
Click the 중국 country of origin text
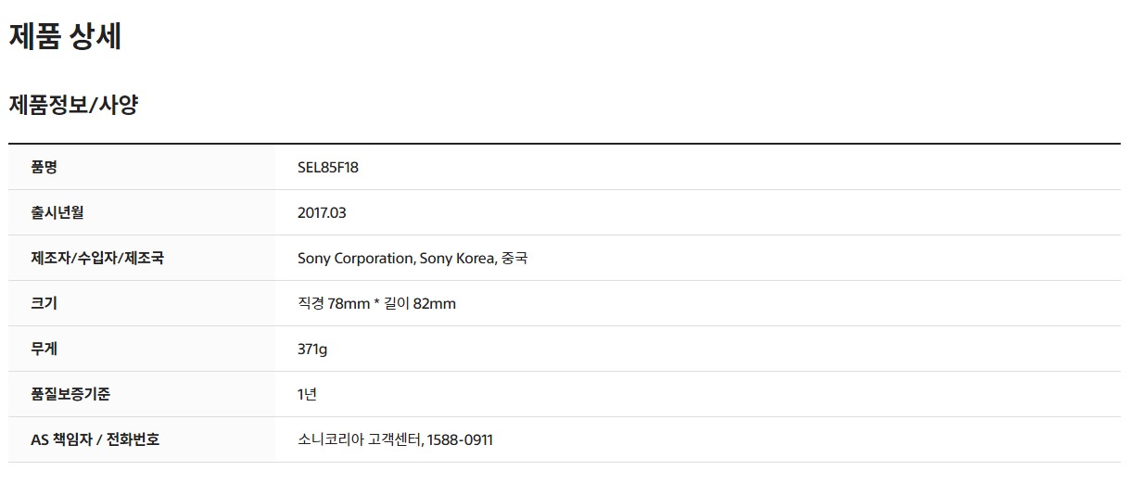(514, 258)
